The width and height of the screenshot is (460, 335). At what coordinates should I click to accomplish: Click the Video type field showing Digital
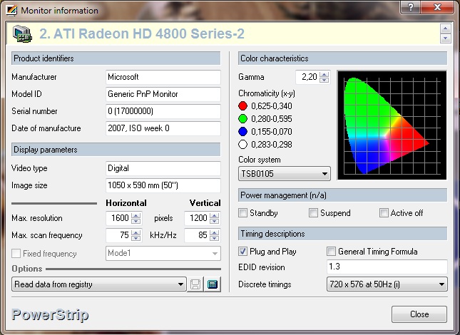(163, 168)
